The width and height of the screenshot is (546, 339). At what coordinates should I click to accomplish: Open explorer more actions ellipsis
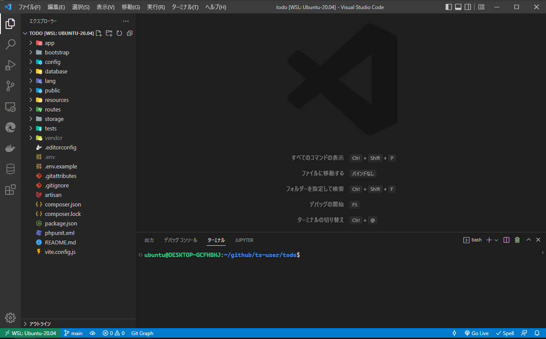pyautogui.click(x=126, y=21)
